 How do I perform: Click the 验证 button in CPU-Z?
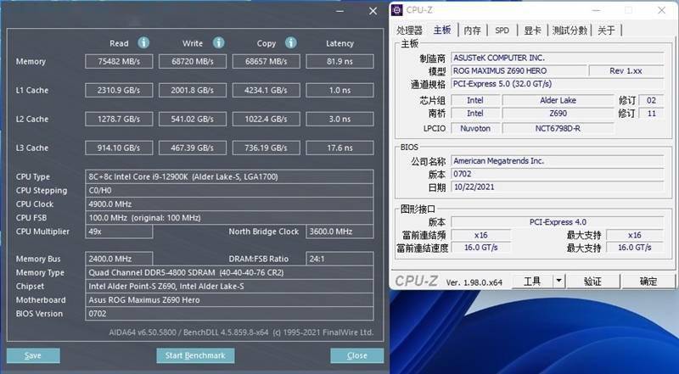coord(593,281)
